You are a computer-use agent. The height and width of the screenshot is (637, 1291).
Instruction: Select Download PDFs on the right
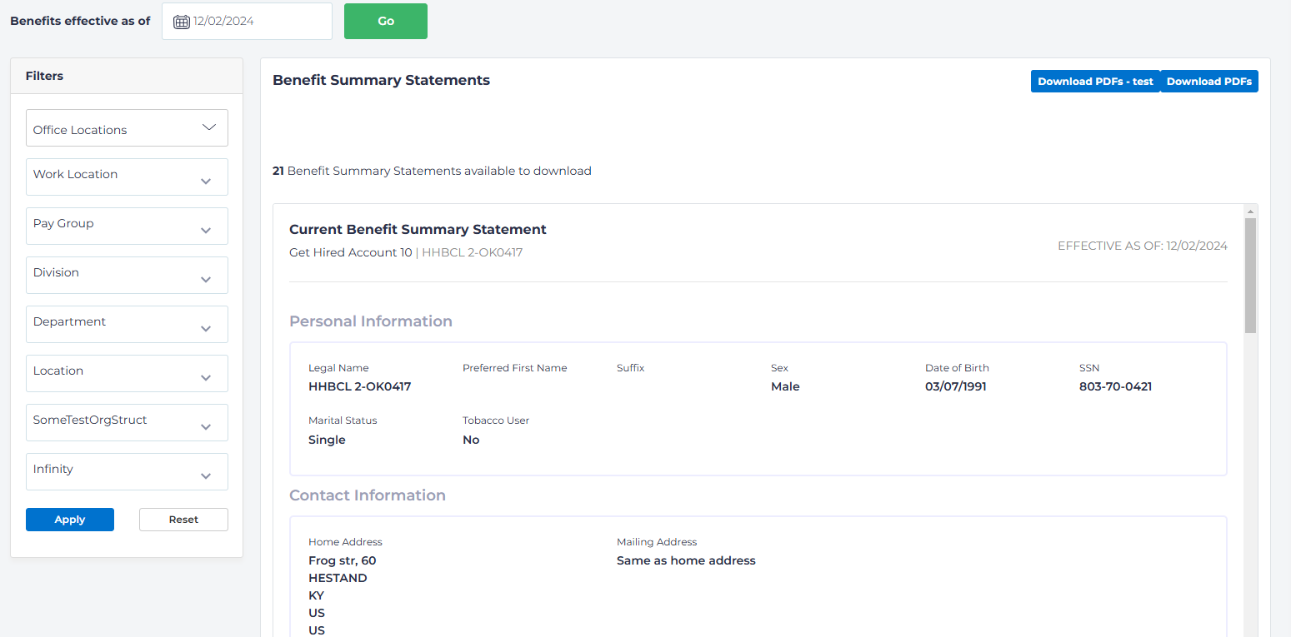(x=1209, y=81)
